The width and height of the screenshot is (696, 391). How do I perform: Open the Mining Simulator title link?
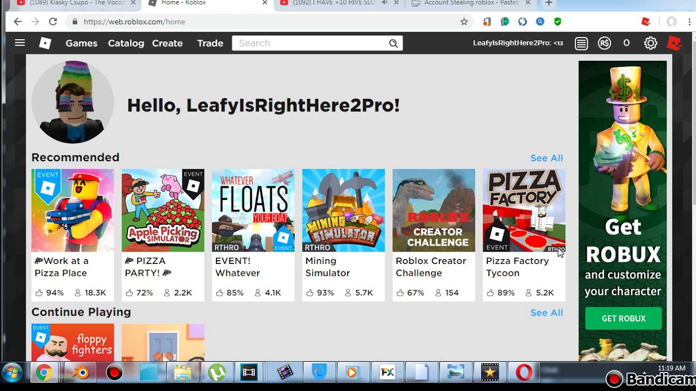(x=327, y=267)
